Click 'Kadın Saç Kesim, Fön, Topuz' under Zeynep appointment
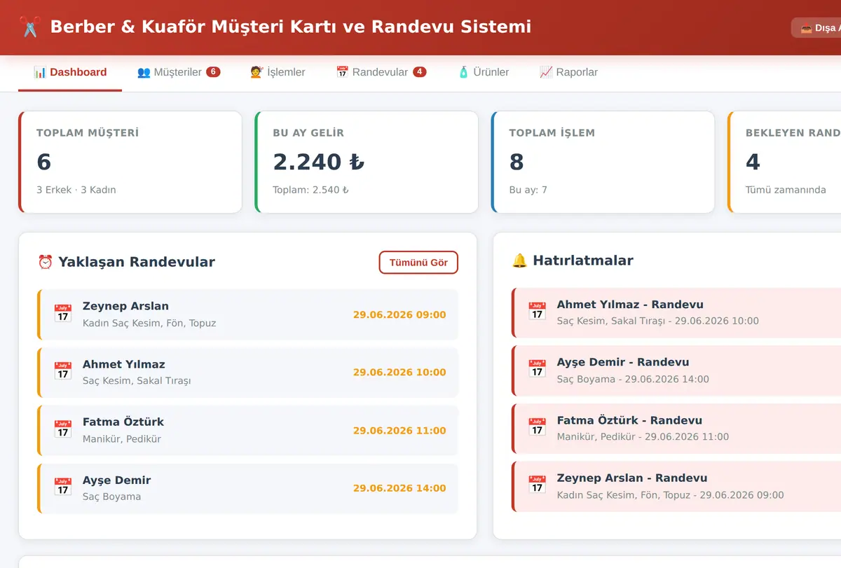This screenshot has height=568, width=841. coord(149,324)
